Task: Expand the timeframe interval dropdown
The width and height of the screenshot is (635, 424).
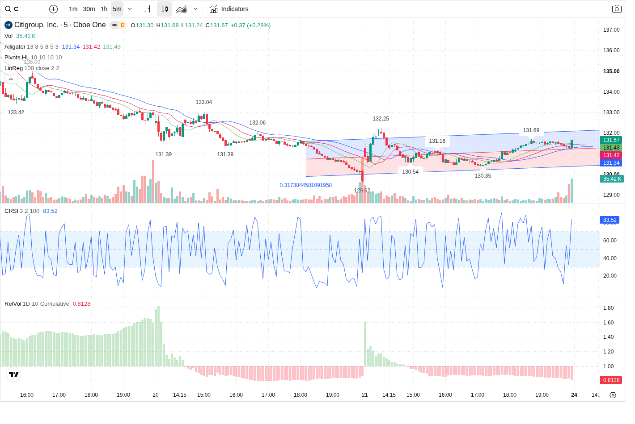Action: coord(130,9)
